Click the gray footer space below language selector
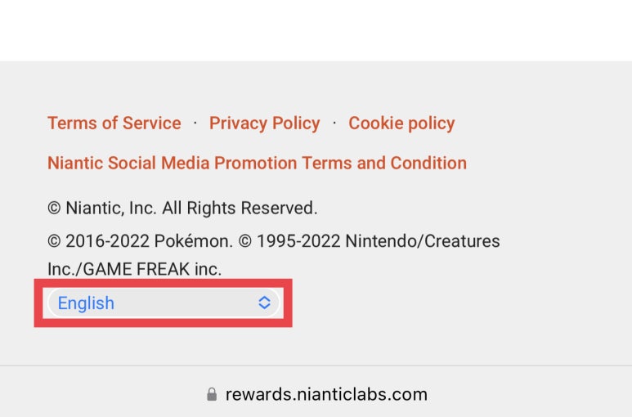632x417 pixels. (x=316, y=346)
